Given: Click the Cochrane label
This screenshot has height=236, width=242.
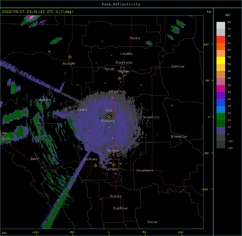Looking at the screenshot, I should click(x=90, y=159).
